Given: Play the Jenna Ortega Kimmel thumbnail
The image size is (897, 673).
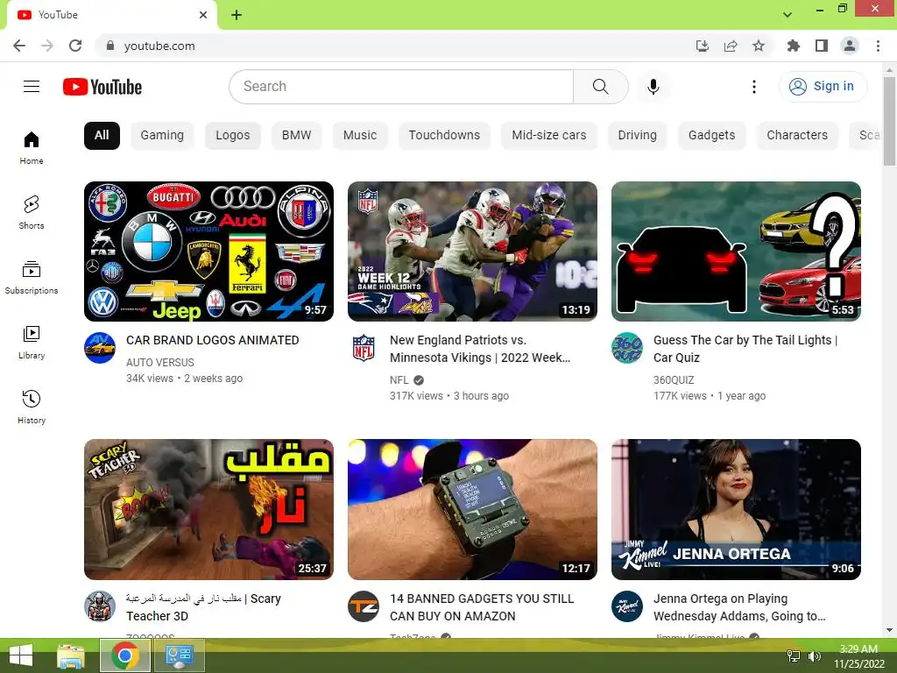Looking at the screenshot, I should [736, 509].
